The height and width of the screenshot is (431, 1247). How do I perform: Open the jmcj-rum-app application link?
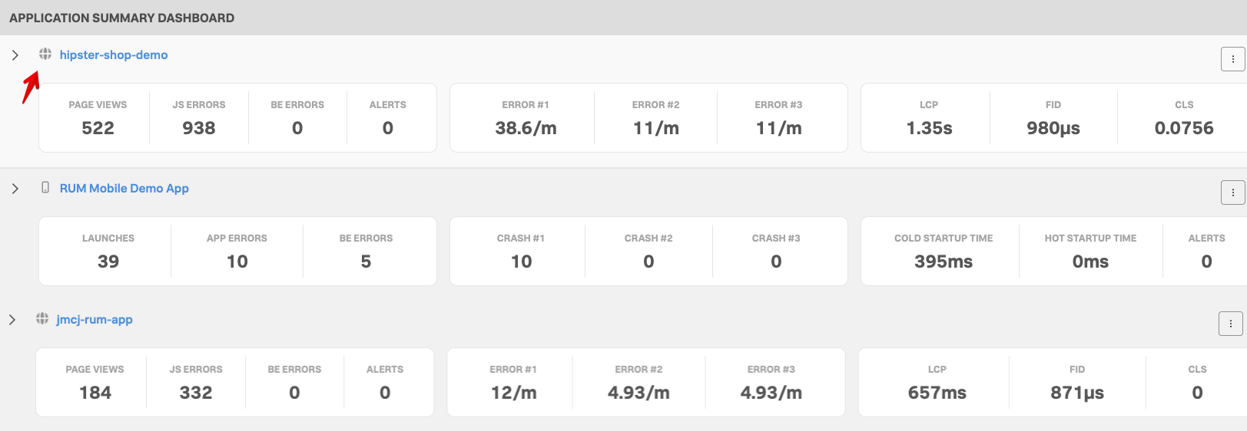95,320
